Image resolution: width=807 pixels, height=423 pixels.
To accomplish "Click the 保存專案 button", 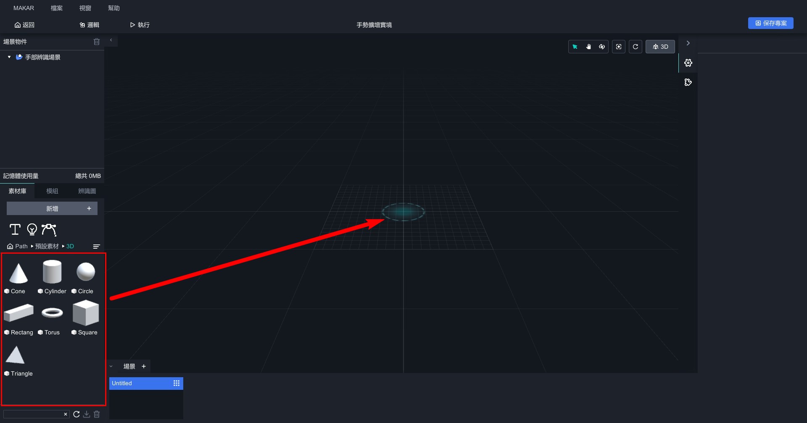I will [770, 23].
